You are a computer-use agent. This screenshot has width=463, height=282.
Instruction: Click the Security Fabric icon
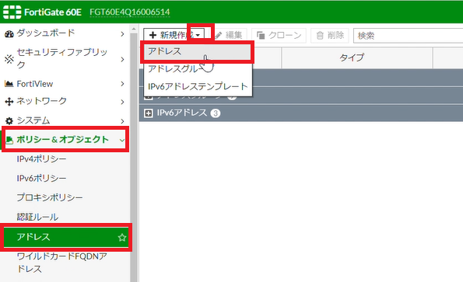point(9,59)
